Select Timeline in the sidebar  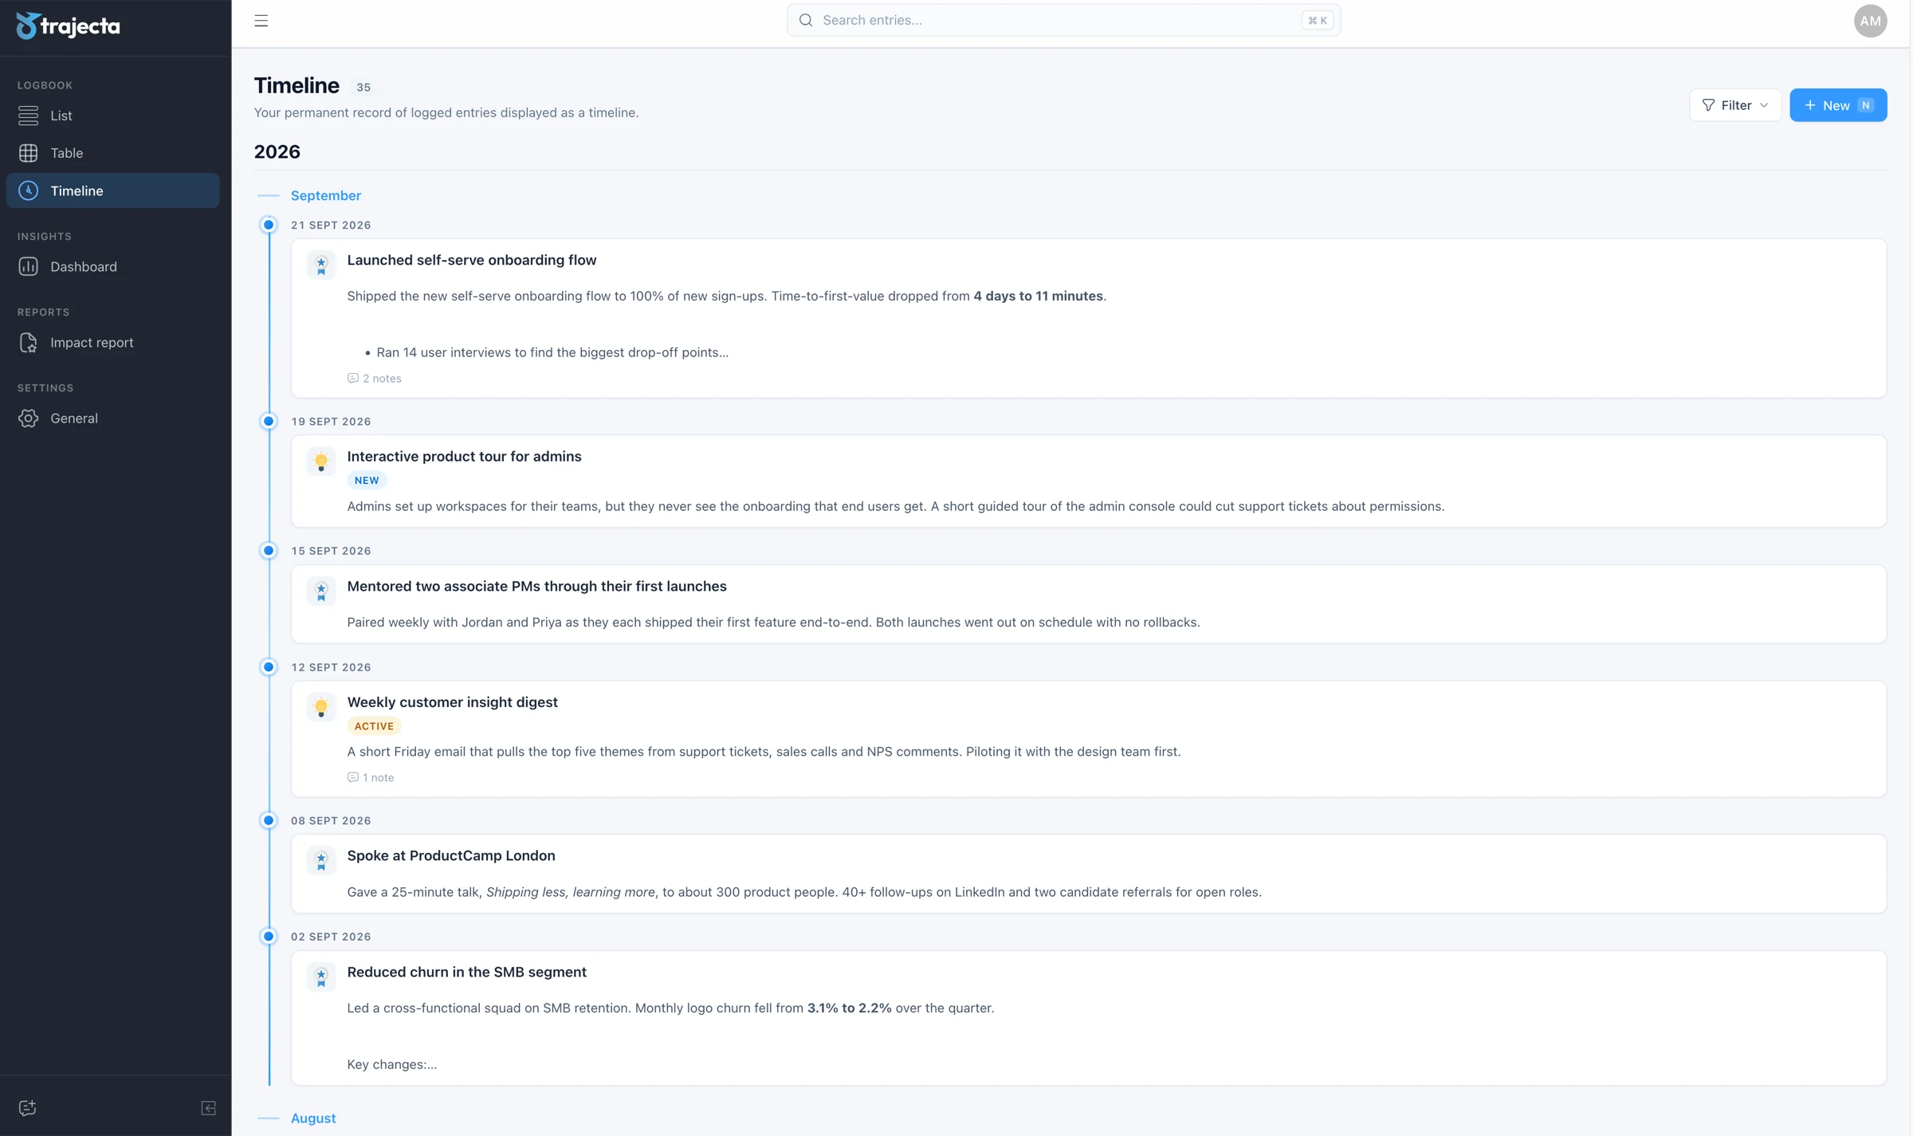112,191
